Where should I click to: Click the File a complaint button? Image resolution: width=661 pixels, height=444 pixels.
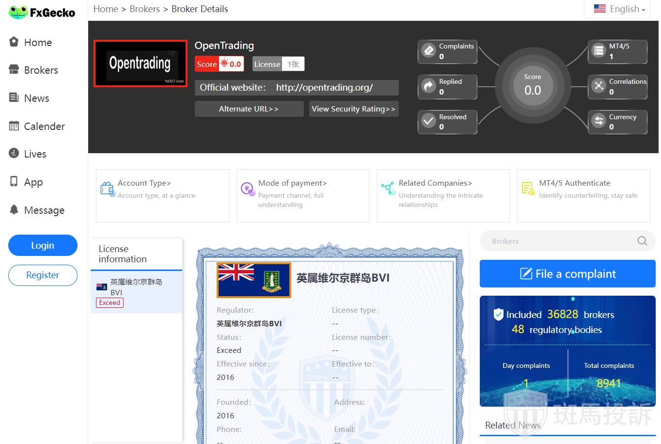567,274
